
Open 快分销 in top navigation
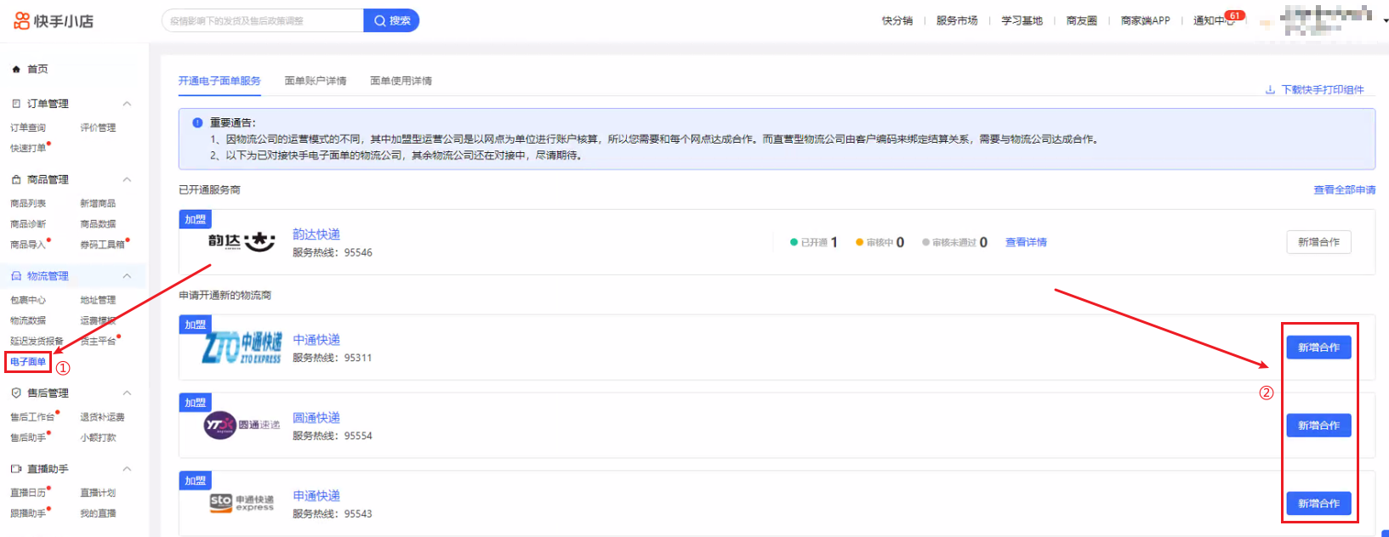click(x=897, y=20)
